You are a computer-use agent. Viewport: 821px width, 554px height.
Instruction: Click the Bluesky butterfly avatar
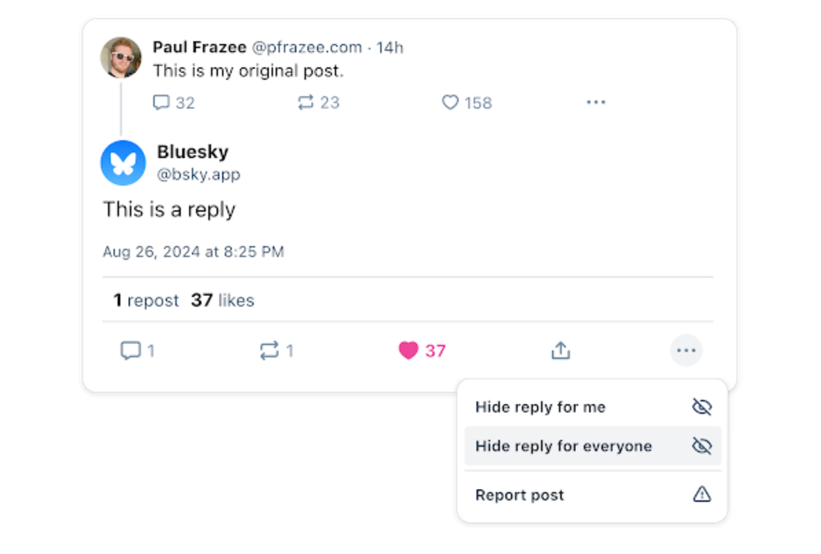tap(123, 163)
